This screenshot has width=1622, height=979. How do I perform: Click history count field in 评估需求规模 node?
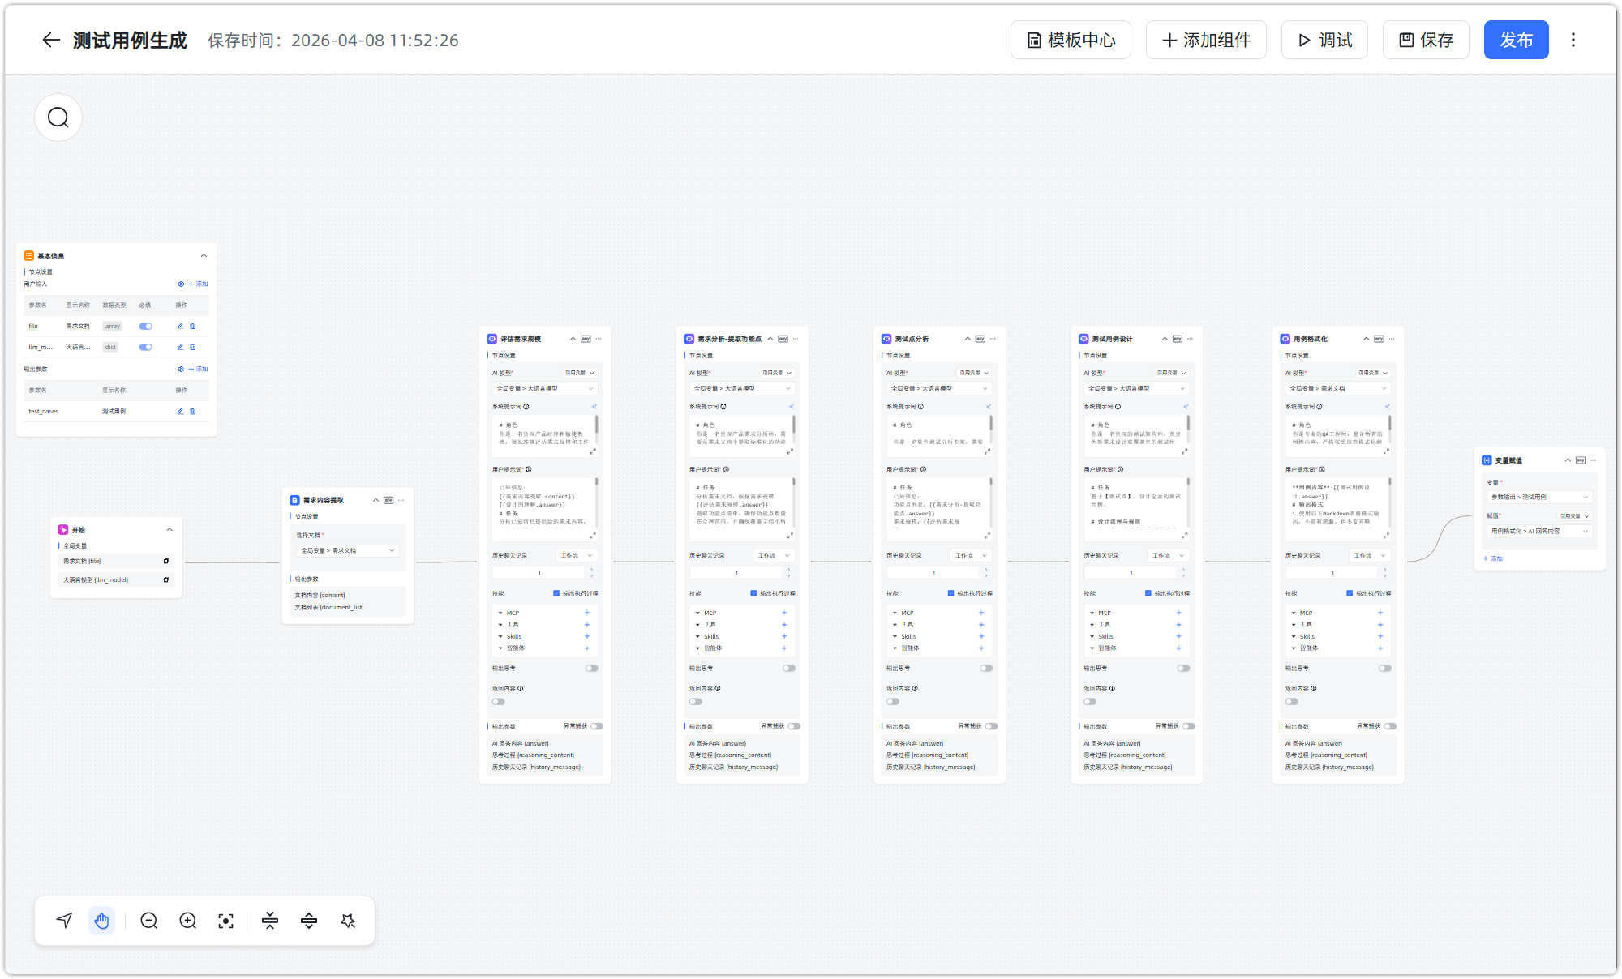[x=539, y=573]
